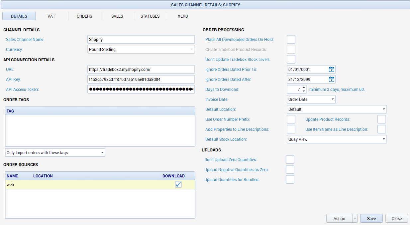Tick Use Item Name as Line Description
Screen dimensions: 410x225
[382, 129]
